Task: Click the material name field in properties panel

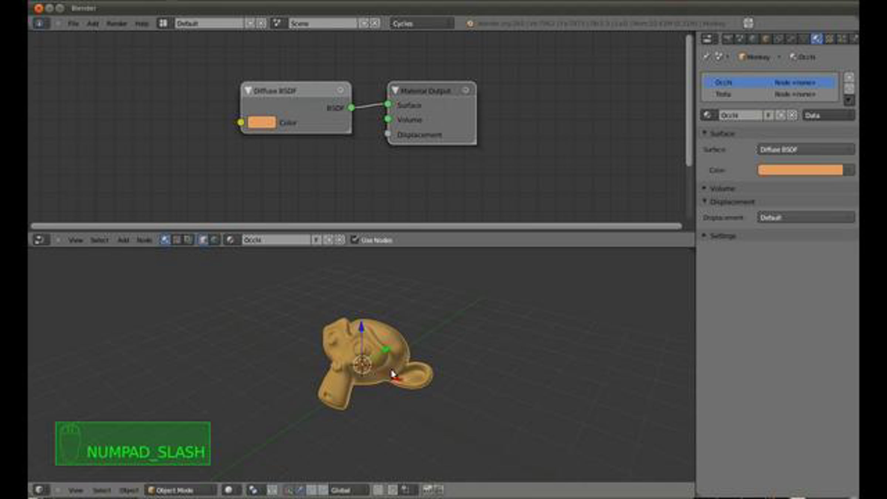Action: point(740,115)
